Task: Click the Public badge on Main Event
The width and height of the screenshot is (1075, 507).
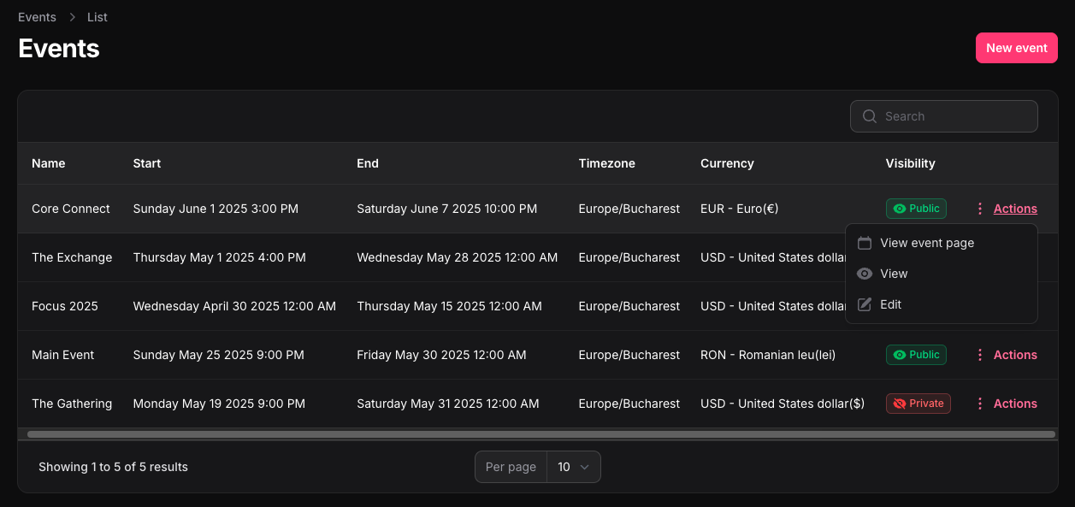Action: (x=916, y=355)
